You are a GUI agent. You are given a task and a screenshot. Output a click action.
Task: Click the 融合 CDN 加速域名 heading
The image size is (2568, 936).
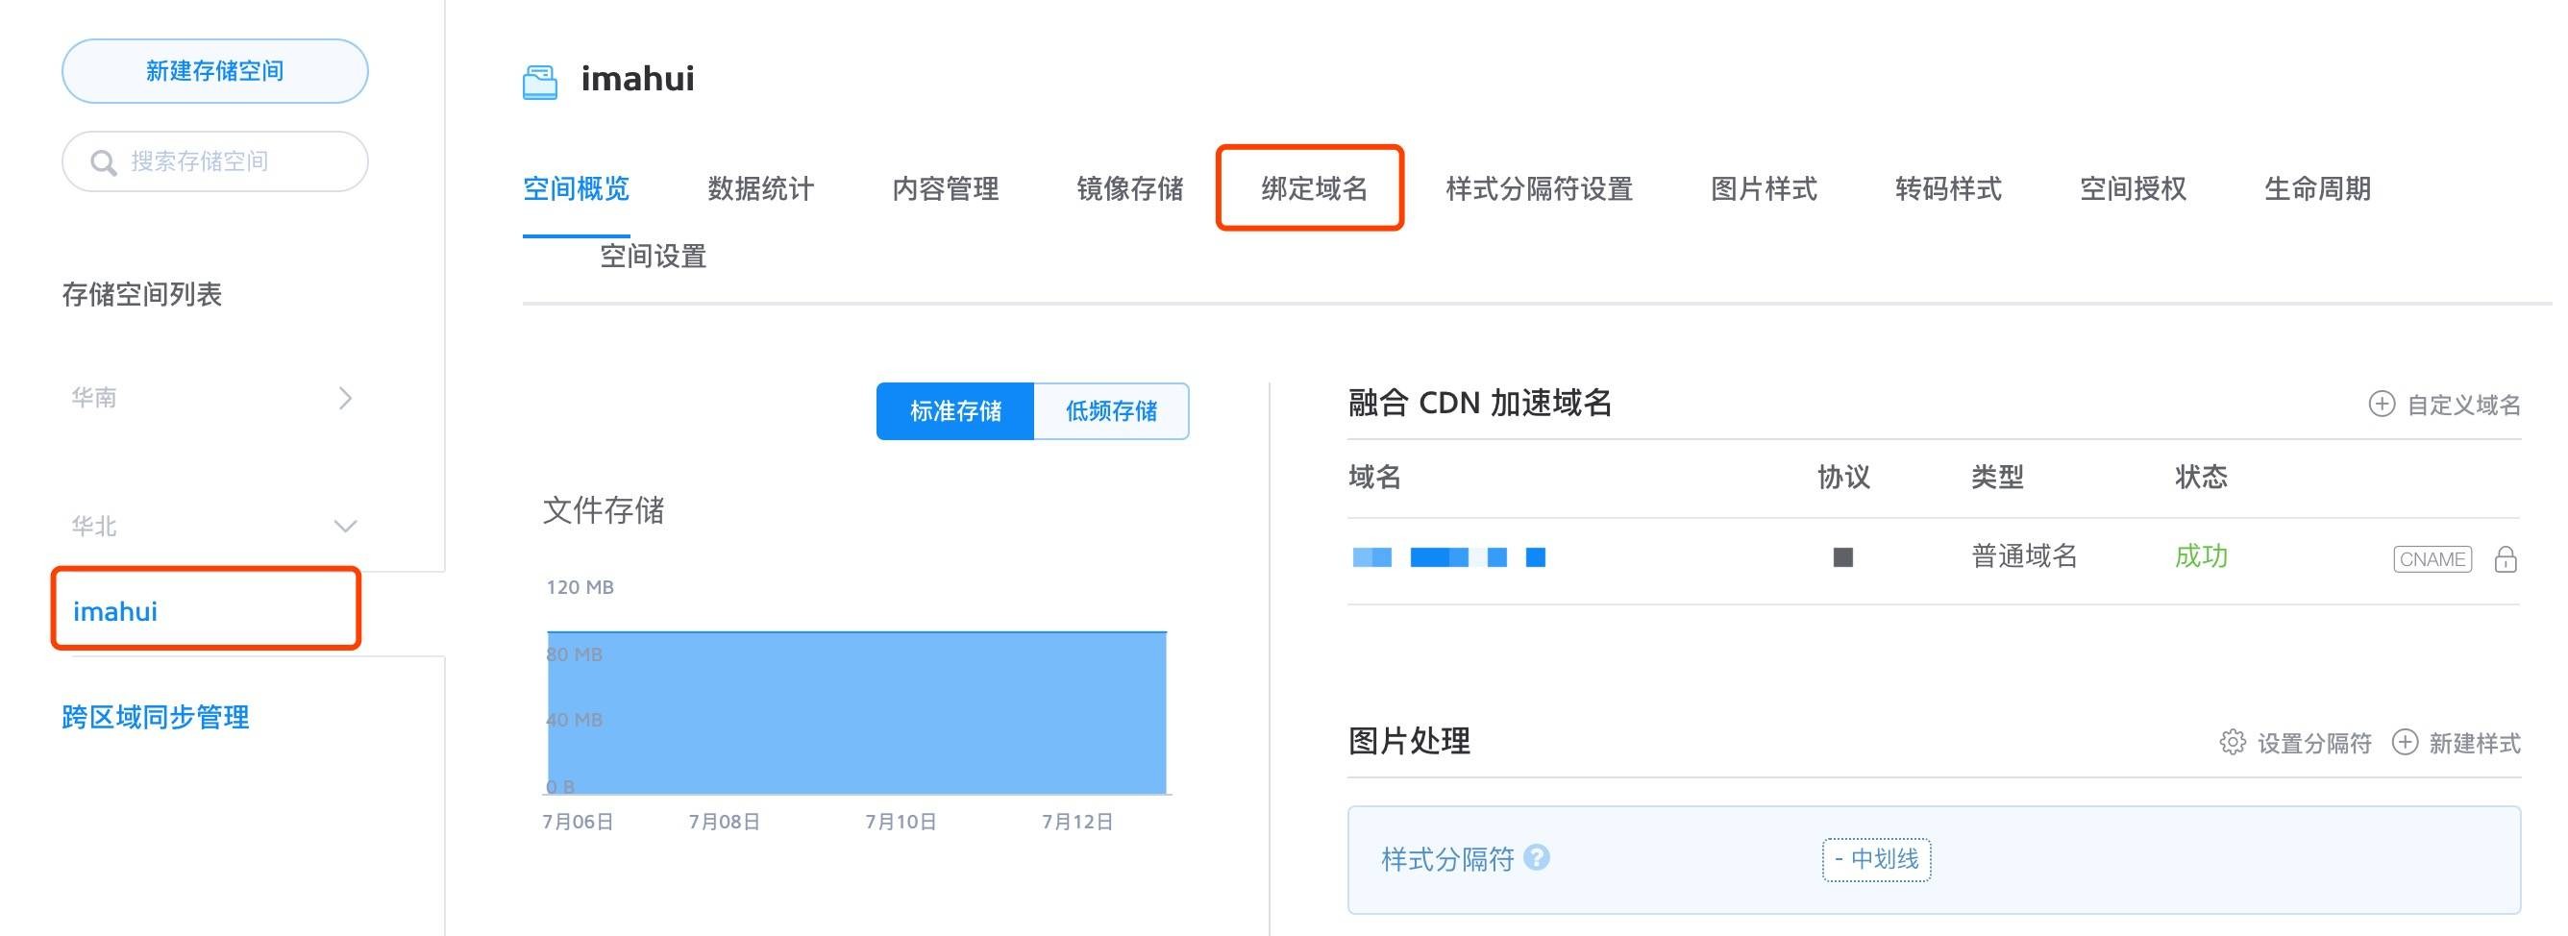(x=1480, y=403)
